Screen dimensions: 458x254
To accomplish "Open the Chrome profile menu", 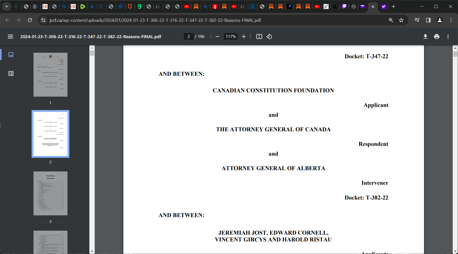I will [440, 20].
